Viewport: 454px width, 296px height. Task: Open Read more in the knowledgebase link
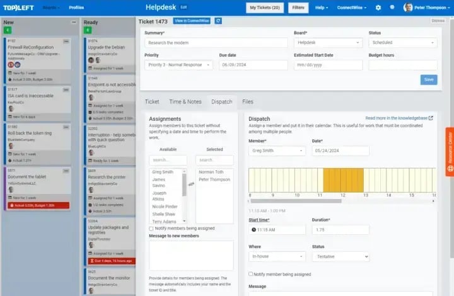click(x=399, y=118)
